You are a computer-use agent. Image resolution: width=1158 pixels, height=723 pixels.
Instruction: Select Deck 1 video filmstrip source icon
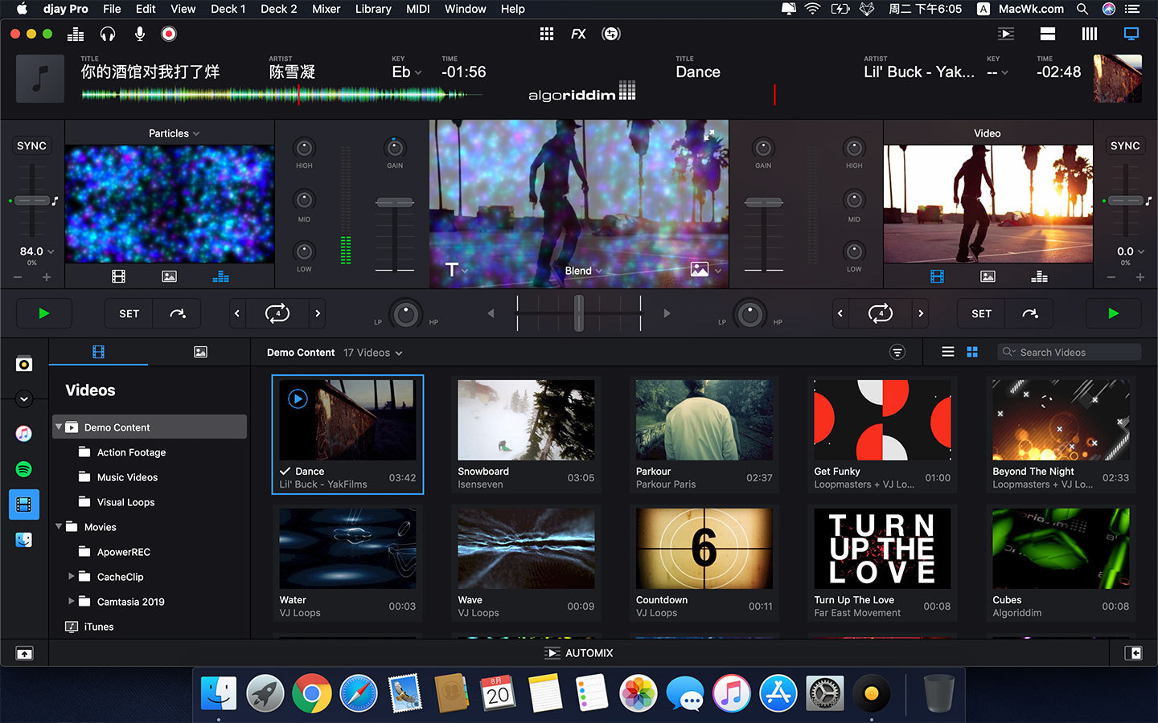119,276
